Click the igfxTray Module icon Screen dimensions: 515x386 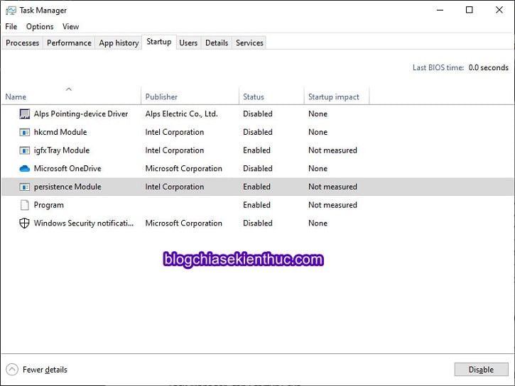24,150
